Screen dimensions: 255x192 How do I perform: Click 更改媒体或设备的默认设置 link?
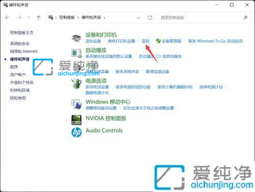[x=109, y=57]
